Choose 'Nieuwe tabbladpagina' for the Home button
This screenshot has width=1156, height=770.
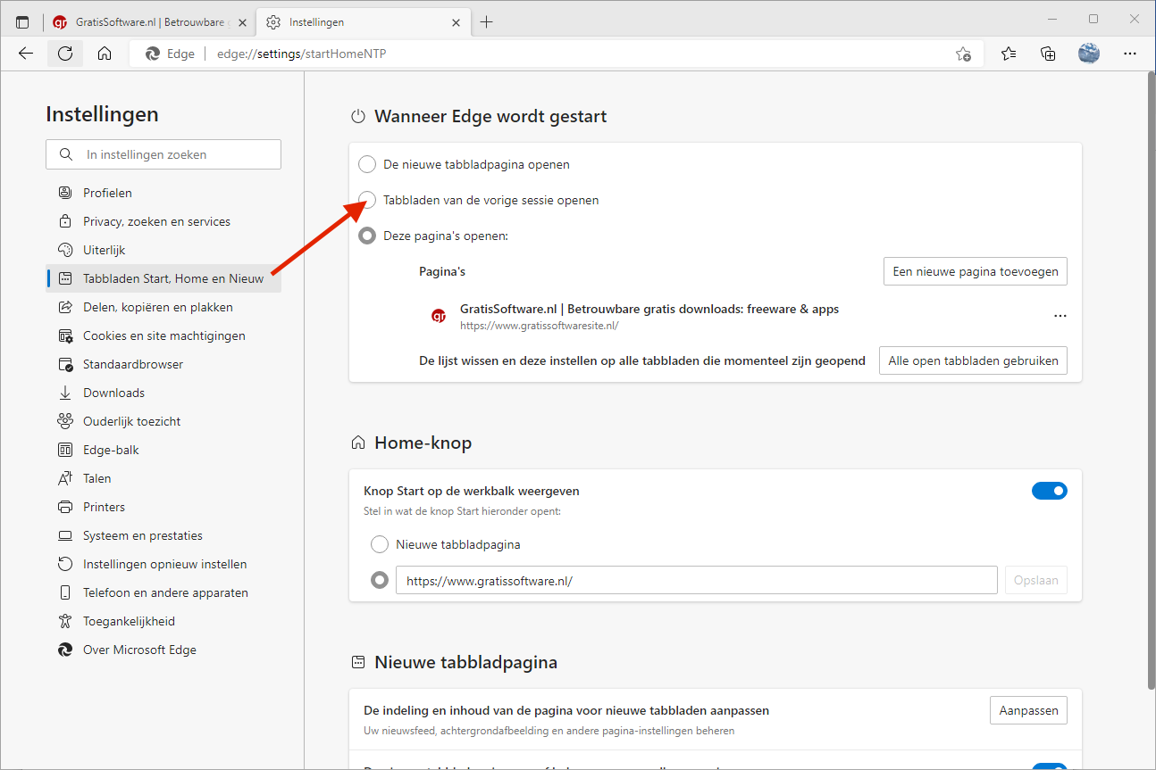(380, 544)
